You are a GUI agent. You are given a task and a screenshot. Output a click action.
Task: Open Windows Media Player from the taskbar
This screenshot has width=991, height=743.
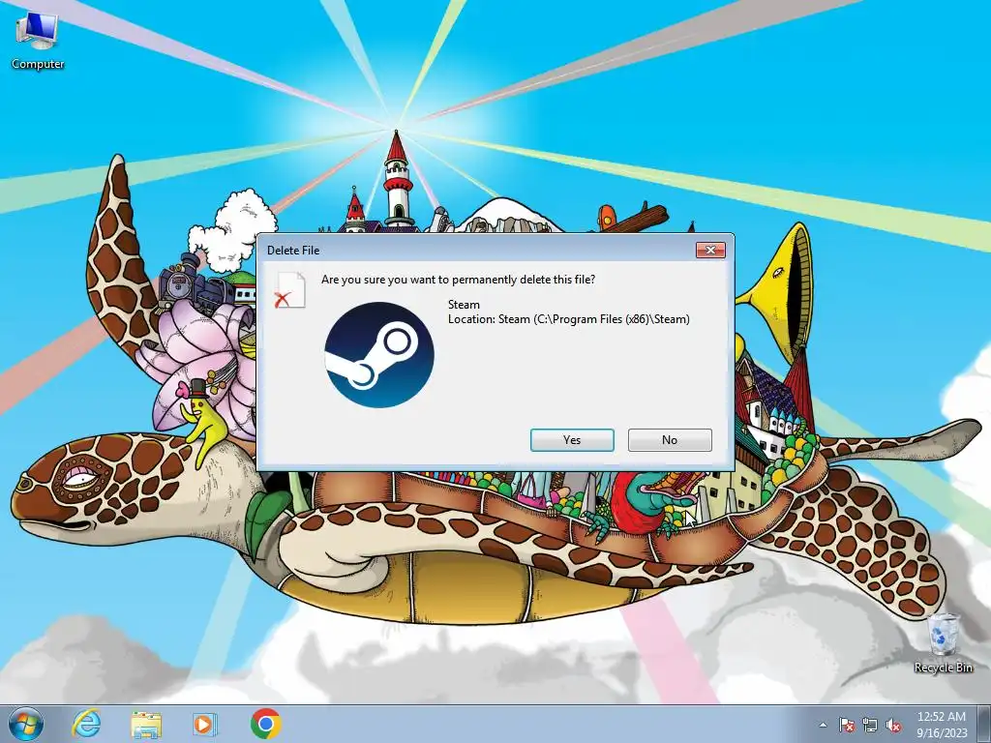click(x=204, y=724)
